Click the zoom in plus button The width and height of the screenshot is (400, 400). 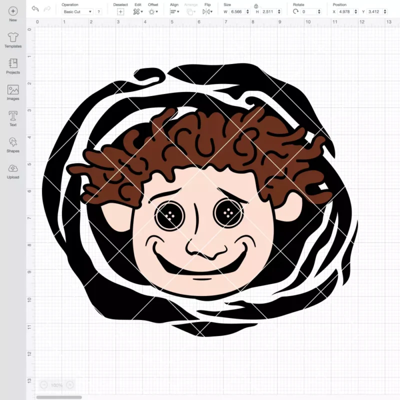point(70,384)
